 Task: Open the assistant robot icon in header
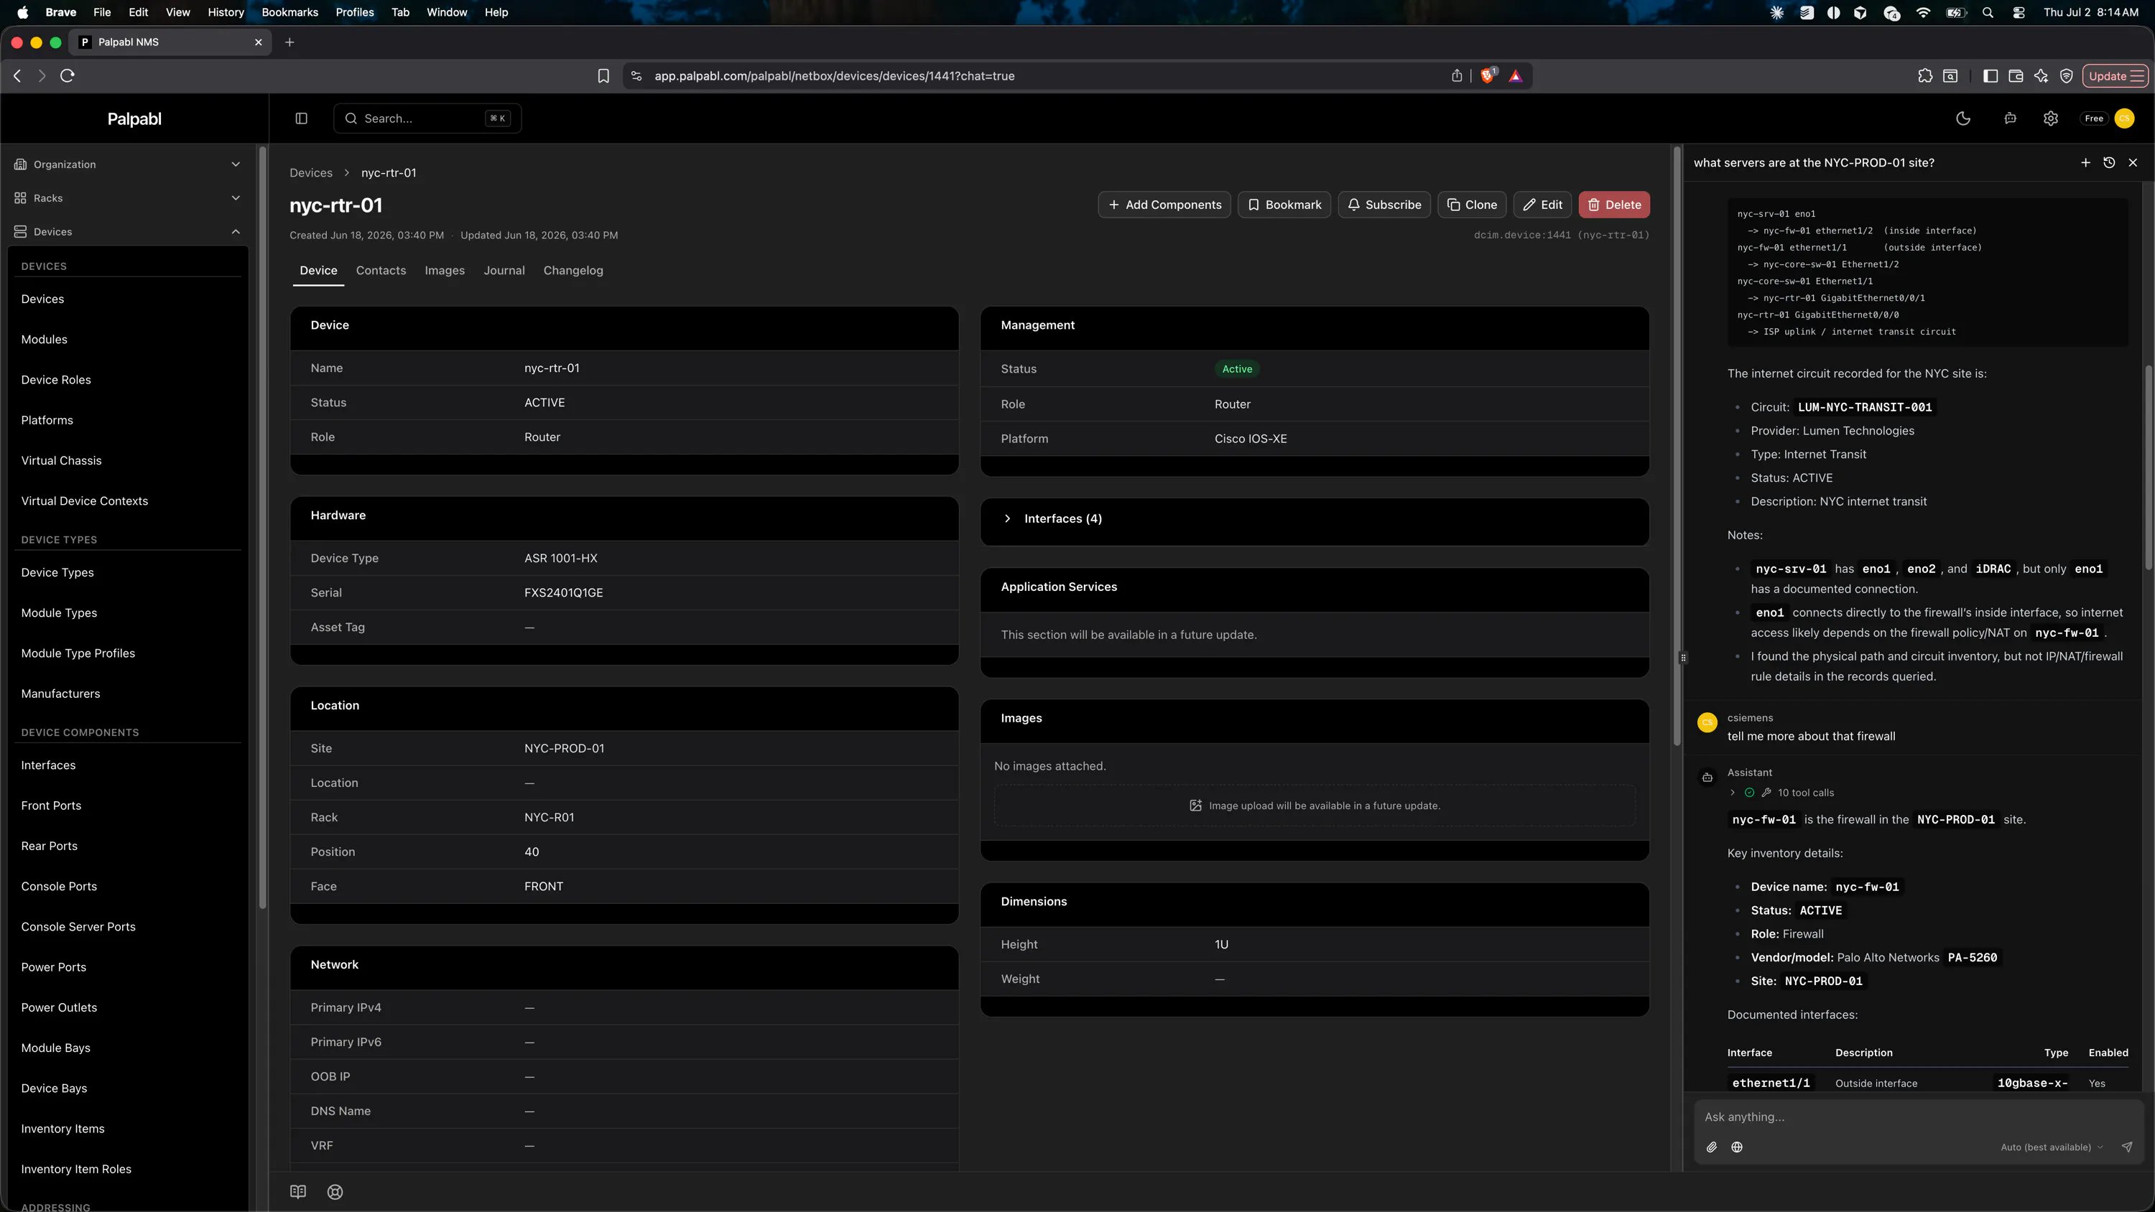(2009, 118)
